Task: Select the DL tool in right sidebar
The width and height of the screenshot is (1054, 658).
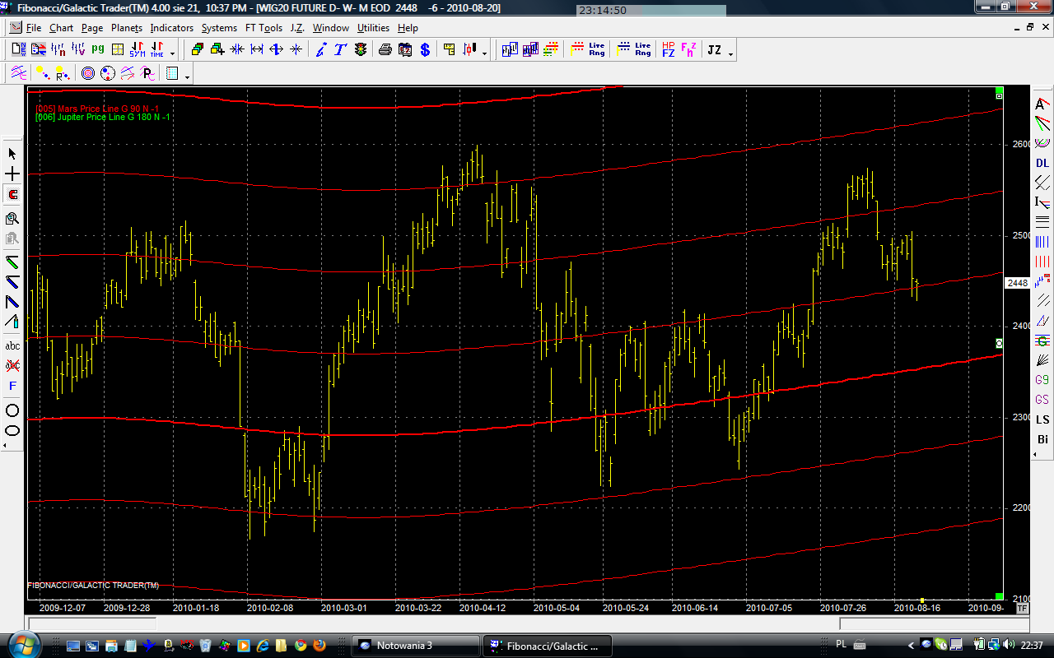Action: tap(1042, 163)
